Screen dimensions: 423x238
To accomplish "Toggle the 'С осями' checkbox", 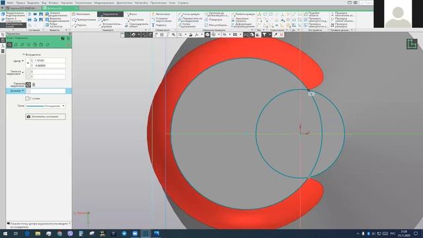I will coord(27,99).
